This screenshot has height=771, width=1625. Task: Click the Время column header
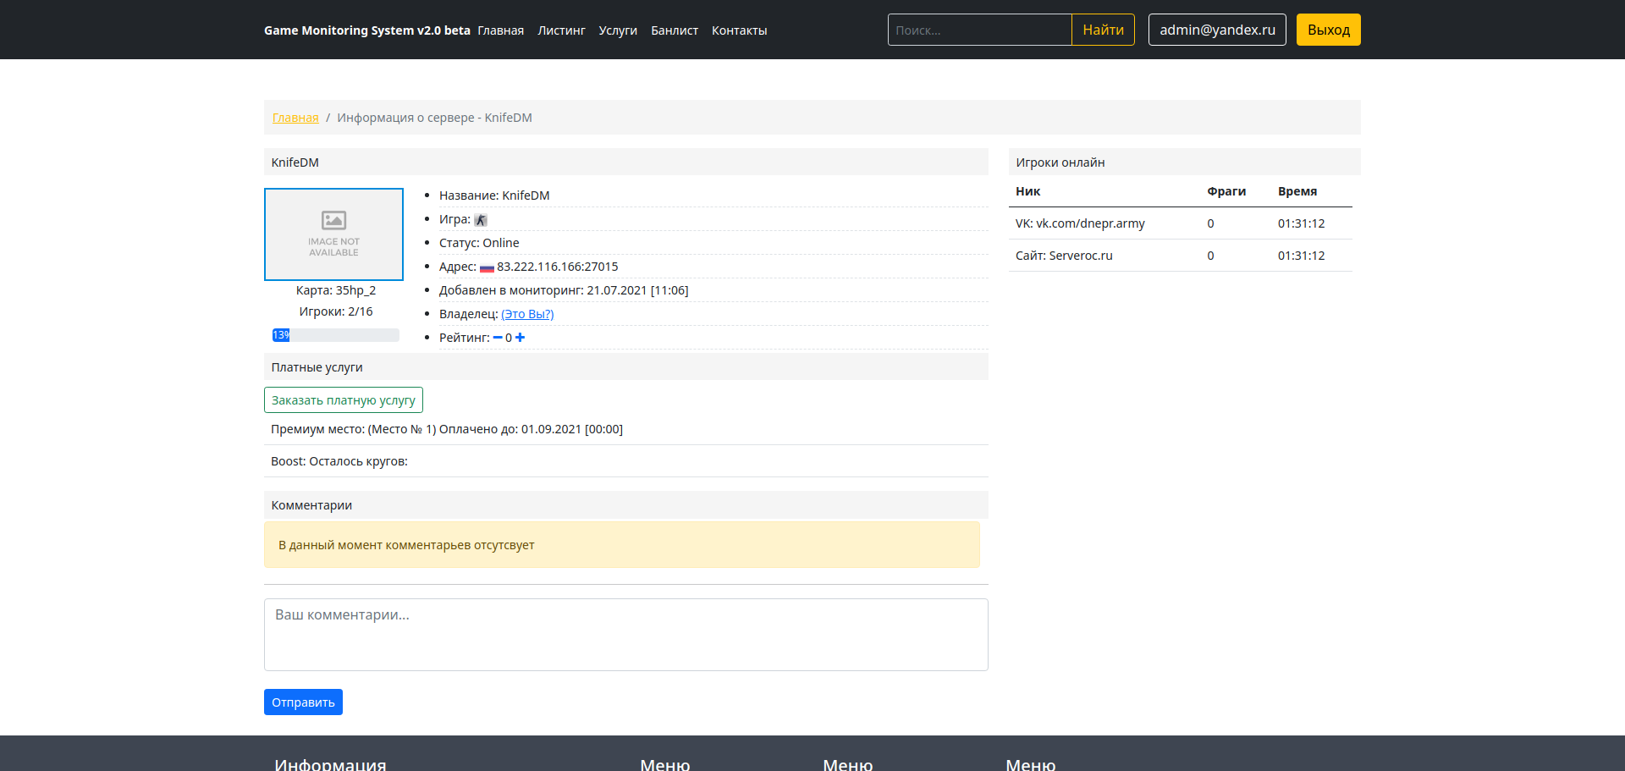pos(1297,191)
